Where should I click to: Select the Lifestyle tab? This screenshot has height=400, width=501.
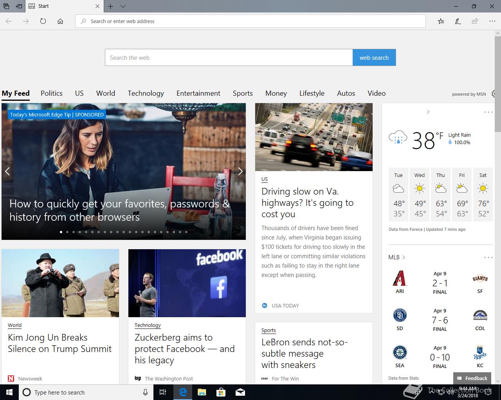tap(312, 93)
